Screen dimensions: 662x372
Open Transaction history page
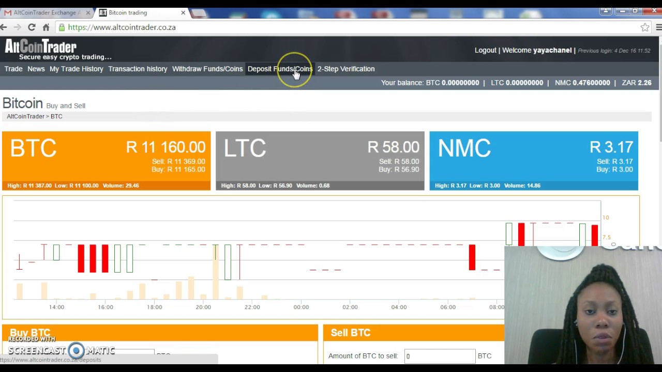tap(138, 69)
